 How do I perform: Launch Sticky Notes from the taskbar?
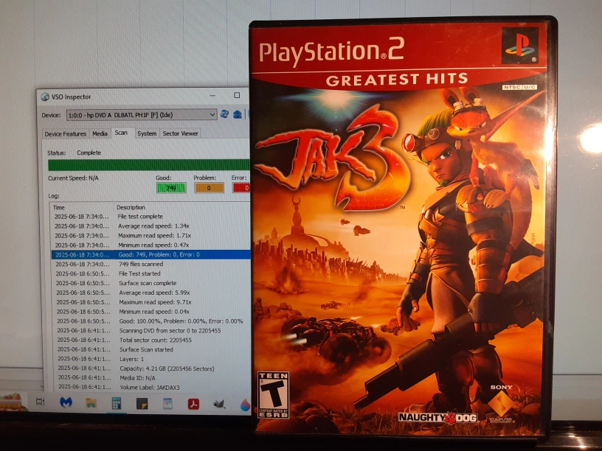click(x=142, y=402)
